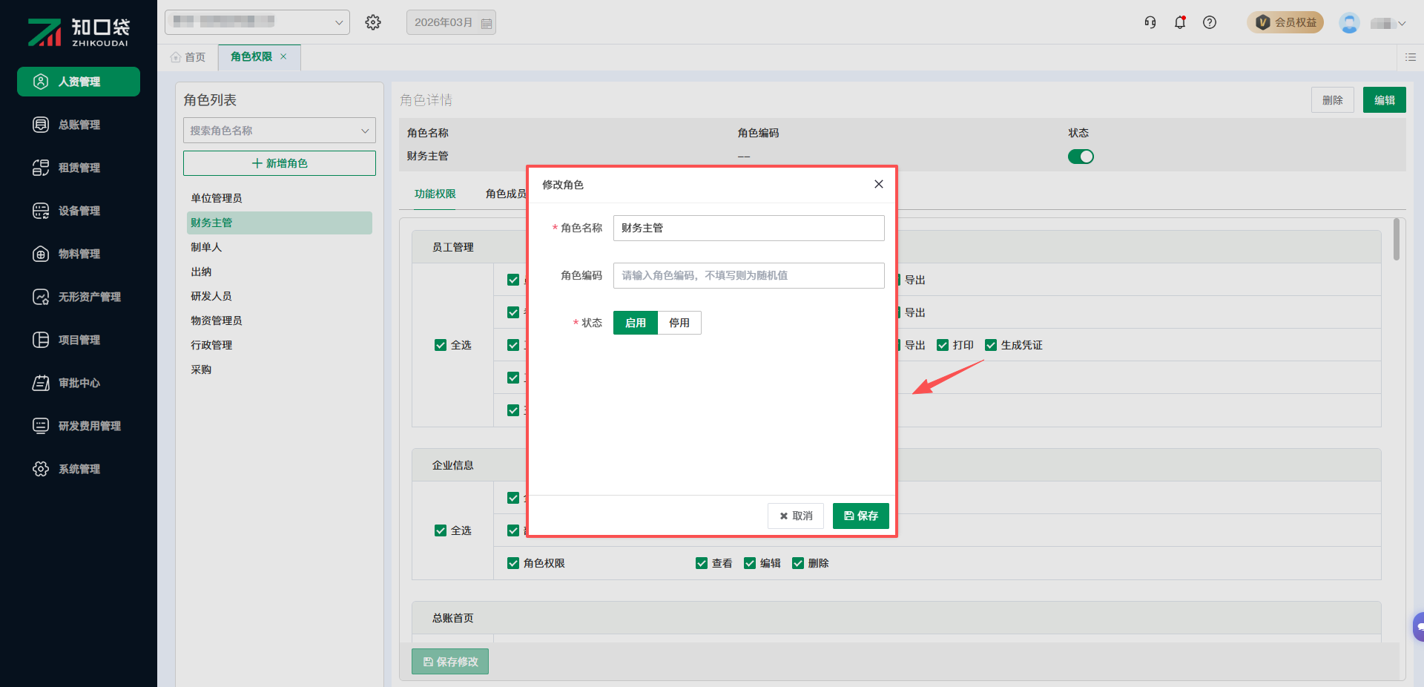Image resolution: width=1424 pixels, height=687 pixels.
Task: Switch to the 首页 tab
Action: (x=188, y=57)
